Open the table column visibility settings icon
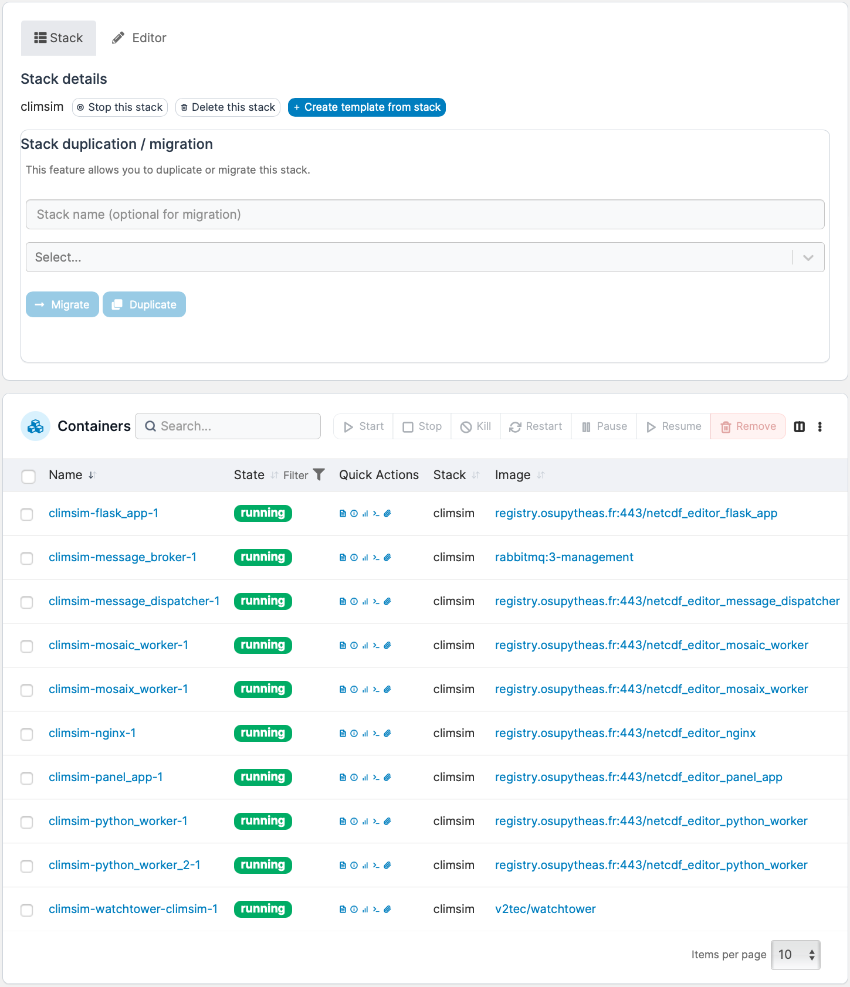The width and height of the screenshot is (850, 987). [x=799, y=427]
